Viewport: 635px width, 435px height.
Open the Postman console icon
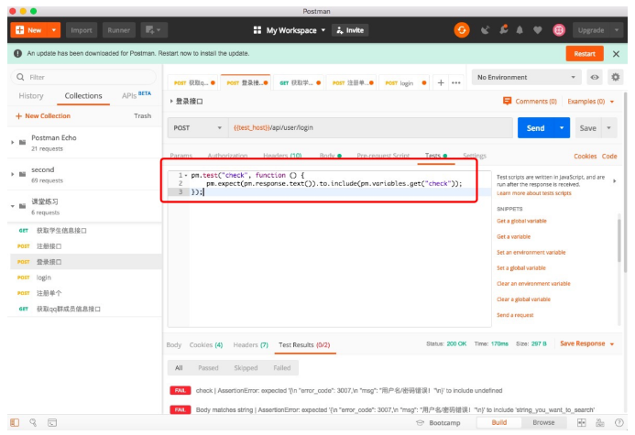tap(52, 423)
